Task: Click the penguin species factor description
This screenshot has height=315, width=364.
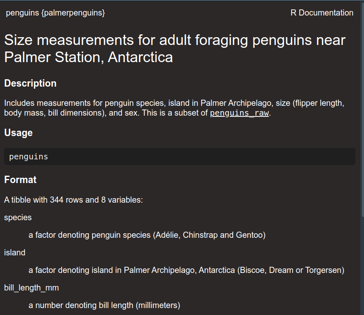Action: 147,235
